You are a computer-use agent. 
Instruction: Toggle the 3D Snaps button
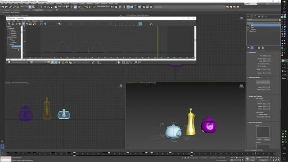click(79, 7)
